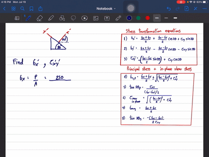209x157 pixels.
Task: Go back using the back arrow
Action: point(4,9)
